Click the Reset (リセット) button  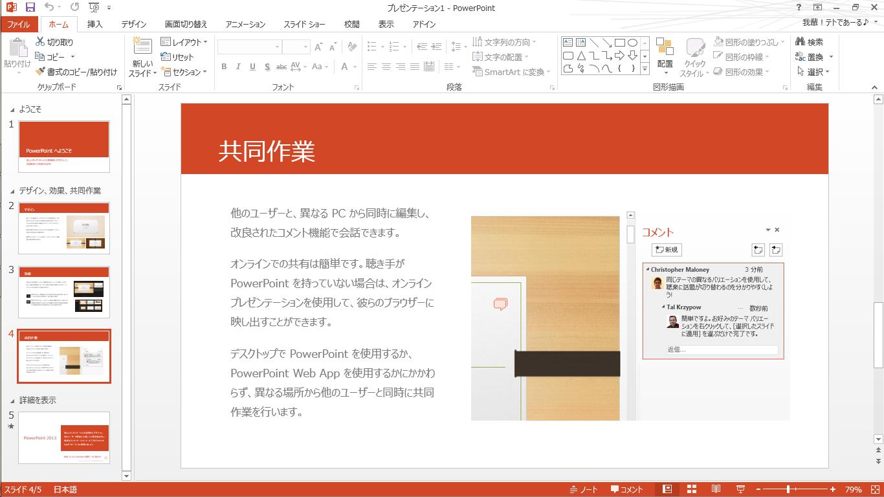(177, 57)
